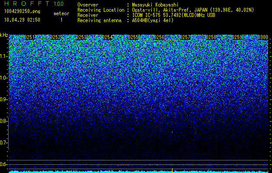272x173 pixels.
Task: Click the cyan signal level strip at bottom
Action: (138, 172)
